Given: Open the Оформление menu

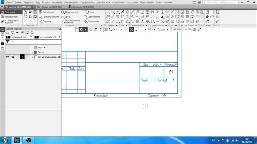Looking at the screenshot, I should [x=88, y=2].
